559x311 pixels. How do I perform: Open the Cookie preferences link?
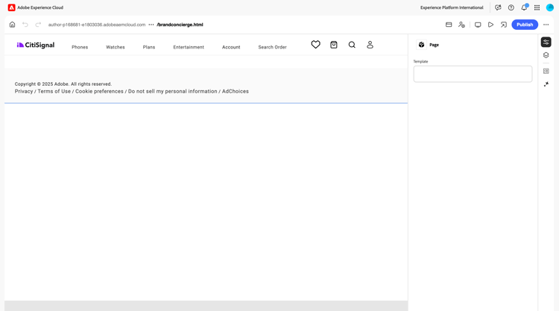[99, 91]
